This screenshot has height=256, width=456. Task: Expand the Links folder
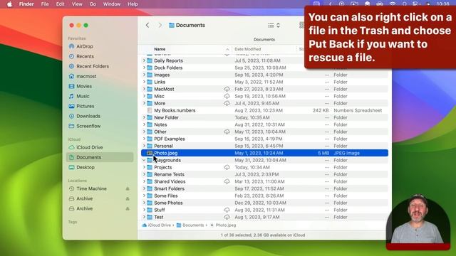(144, 82)
